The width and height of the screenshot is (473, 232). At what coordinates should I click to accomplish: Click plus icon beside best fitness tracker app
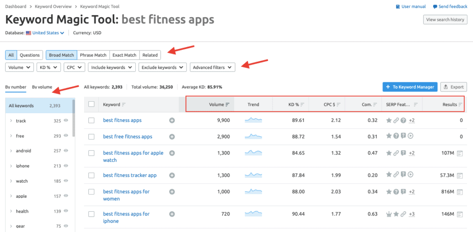click(x=172, y=175)
